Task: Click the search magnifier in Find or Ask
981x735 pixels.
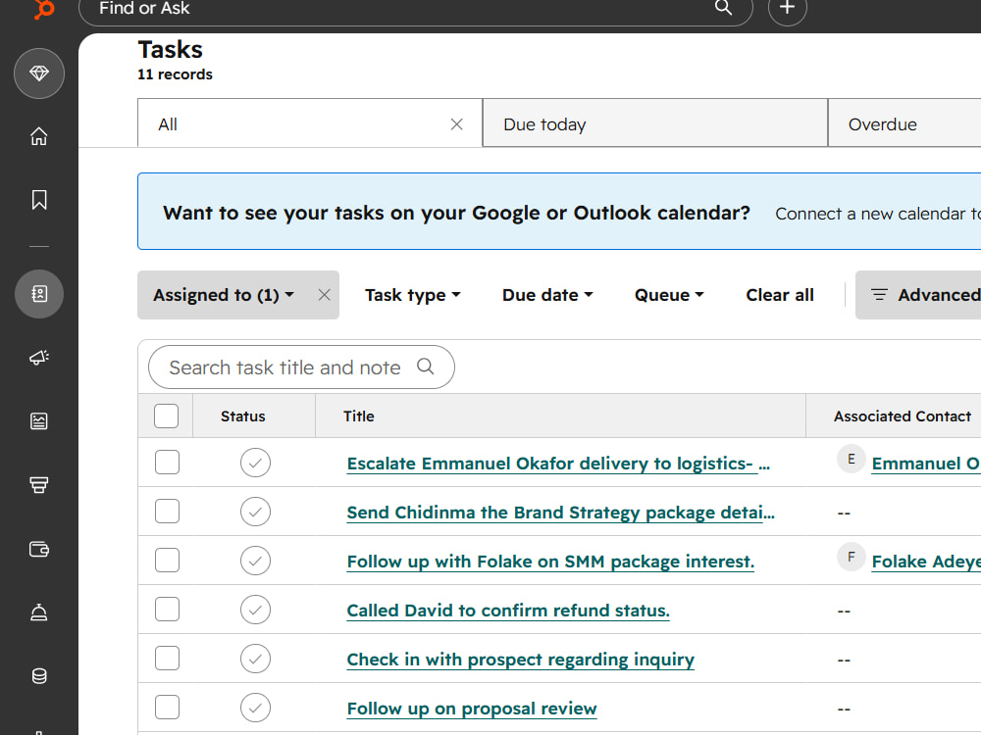Action: click(723, 8)
